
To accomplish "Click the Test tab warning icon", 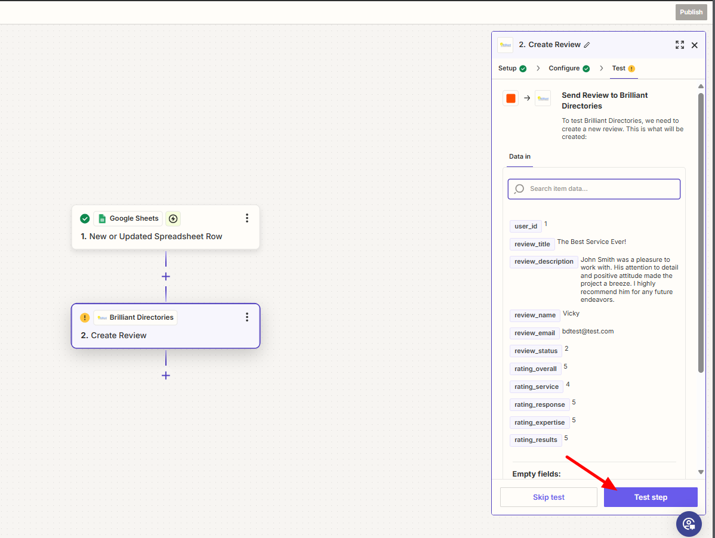I will coord(631,69).
